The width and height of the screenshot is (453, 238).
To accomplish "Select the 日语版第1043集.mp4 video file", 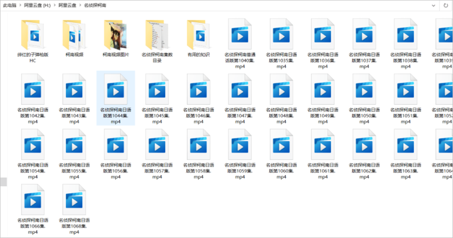I will 74,99.
